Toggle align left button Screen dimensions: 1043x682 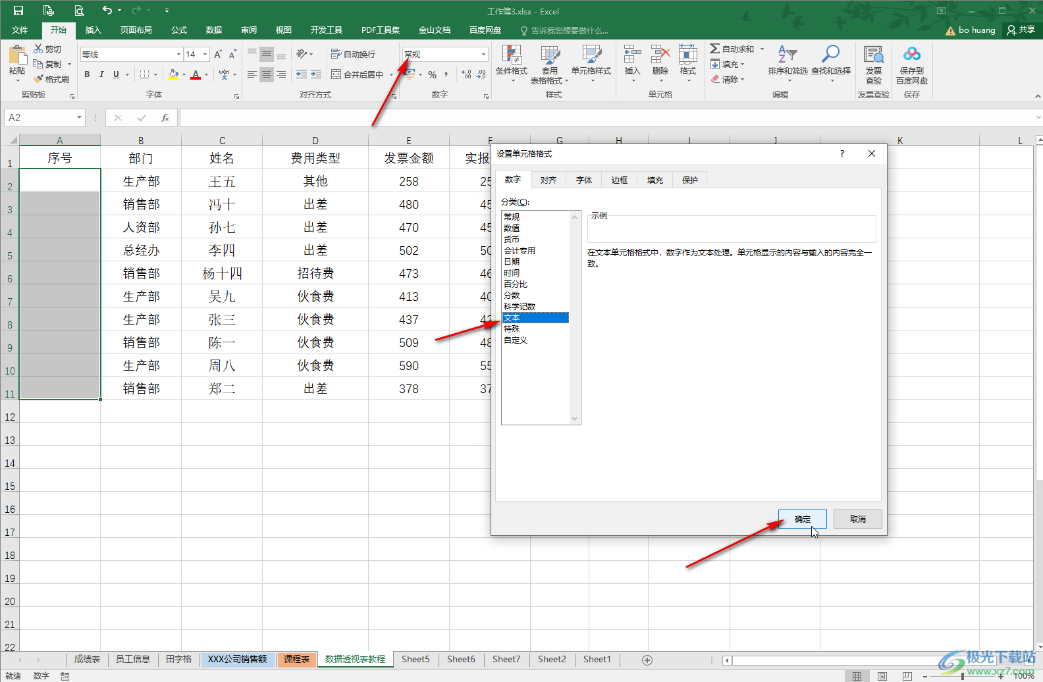click(252, 74)
